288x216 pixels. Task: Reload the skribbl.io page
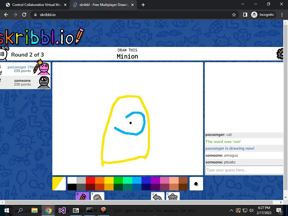coord(24,15)
